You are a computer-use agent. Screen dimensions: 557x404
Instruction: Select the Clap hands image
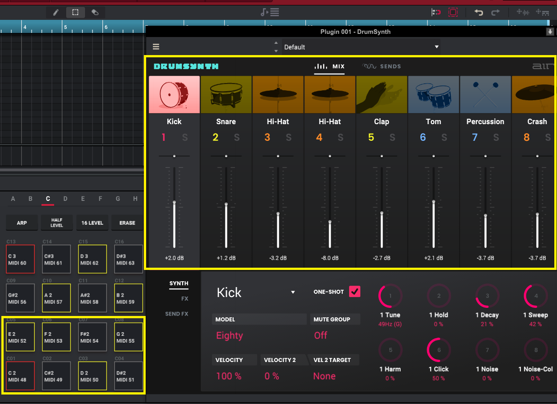tap(382, 94)
